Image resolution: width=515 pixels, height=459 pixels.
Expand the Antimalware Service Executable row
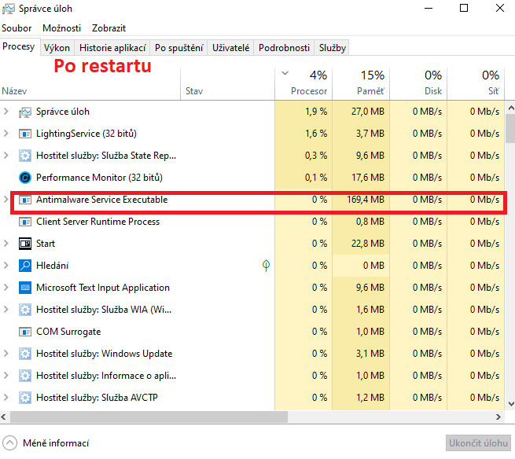pyautogui.click(x=6, y=200)
